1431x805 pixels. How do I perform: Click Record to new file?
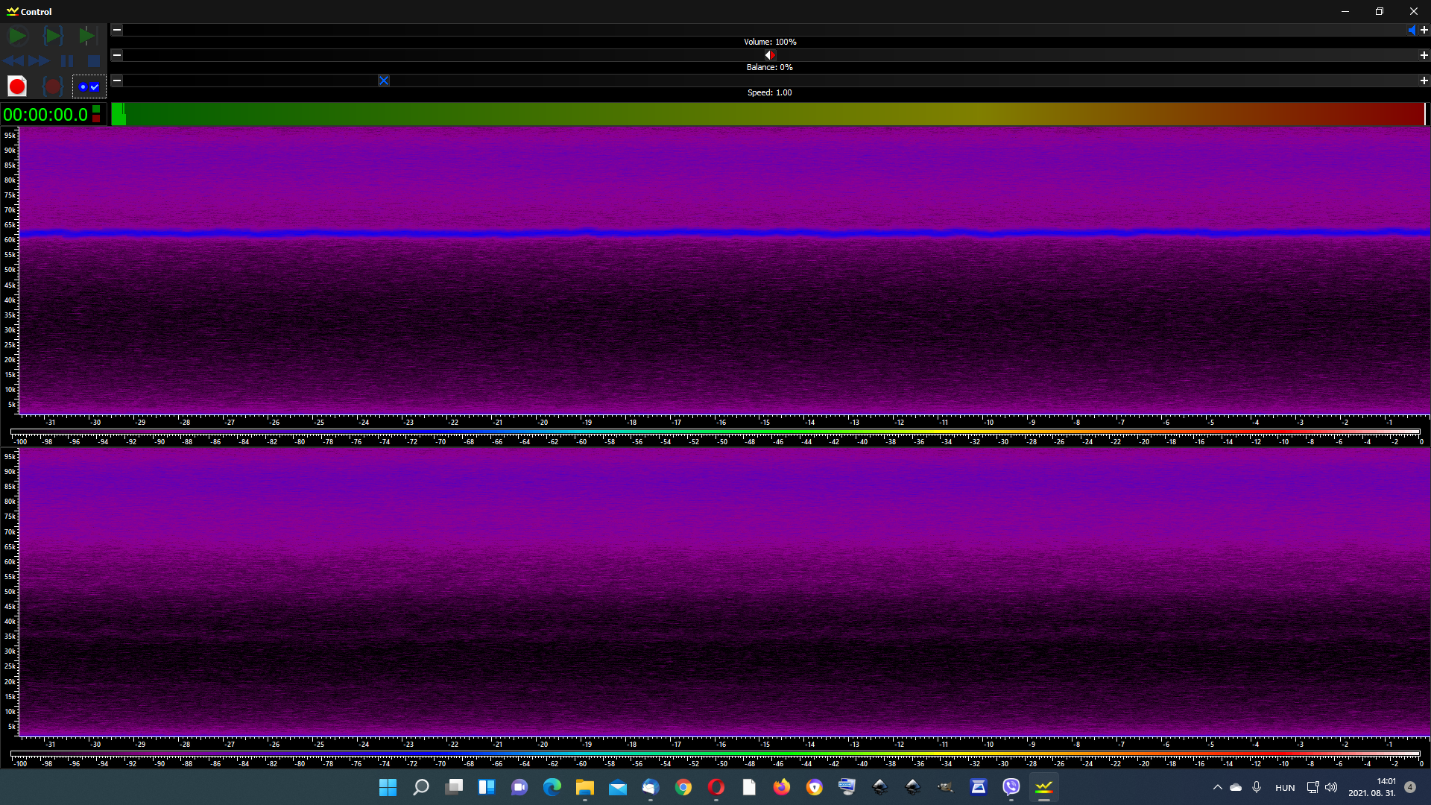(17, 86)
